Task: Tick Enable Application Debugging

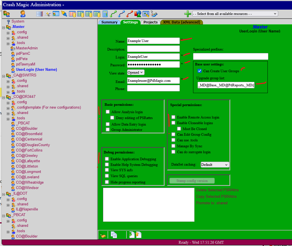Action: (x=107, y=159)
